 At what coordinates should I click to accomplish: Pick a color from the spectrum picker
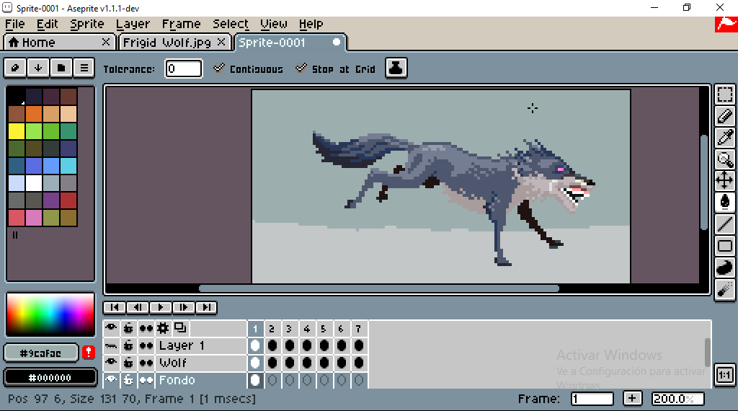50,314
